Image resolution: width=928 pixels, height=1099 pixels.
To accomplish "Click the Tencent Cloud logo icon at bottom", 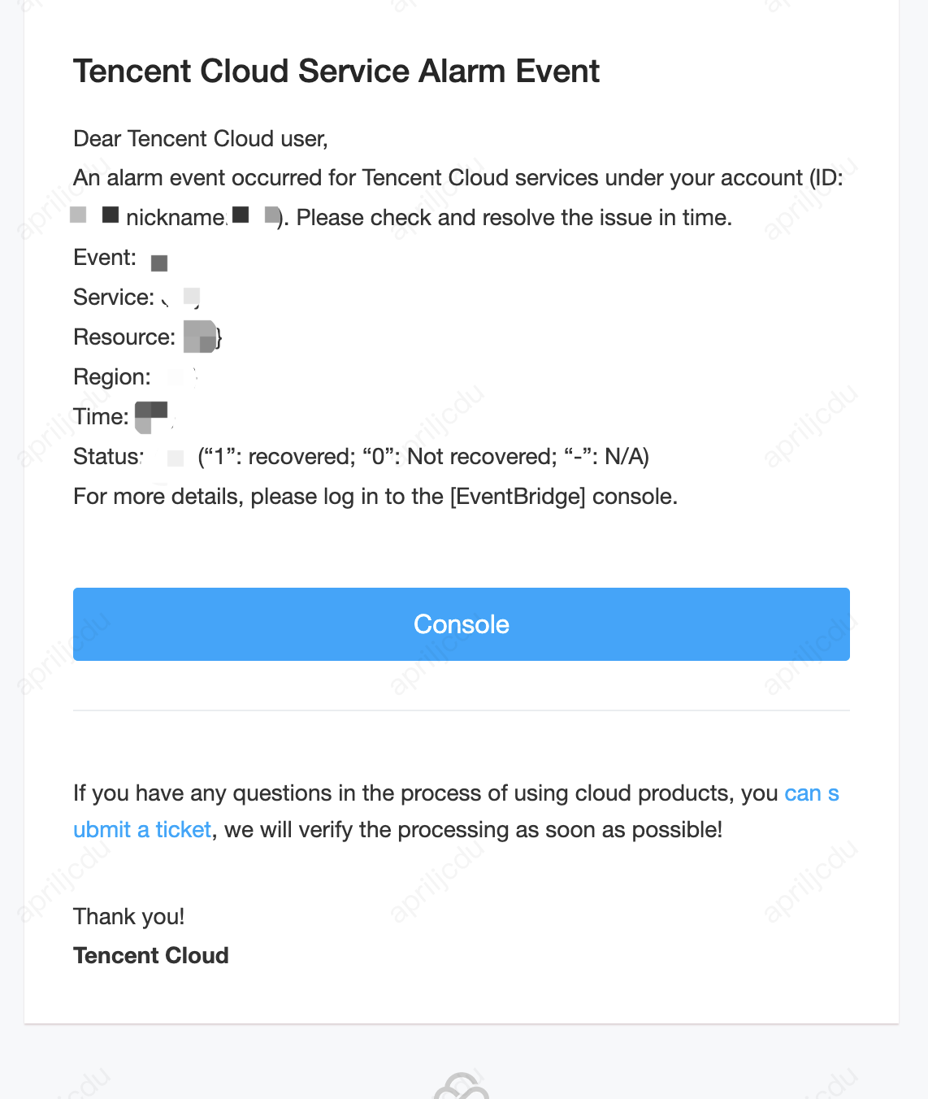I will click(x=461, y=1087).
